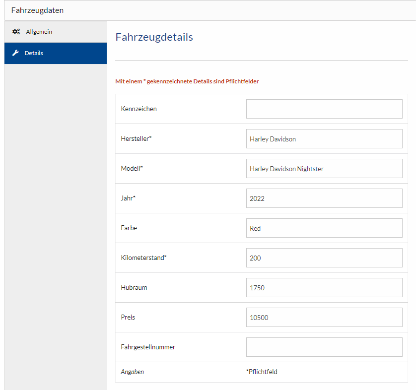Focus the Farbe field containing Red
This screenshot has width=416, height=390.
coord(324,228)
